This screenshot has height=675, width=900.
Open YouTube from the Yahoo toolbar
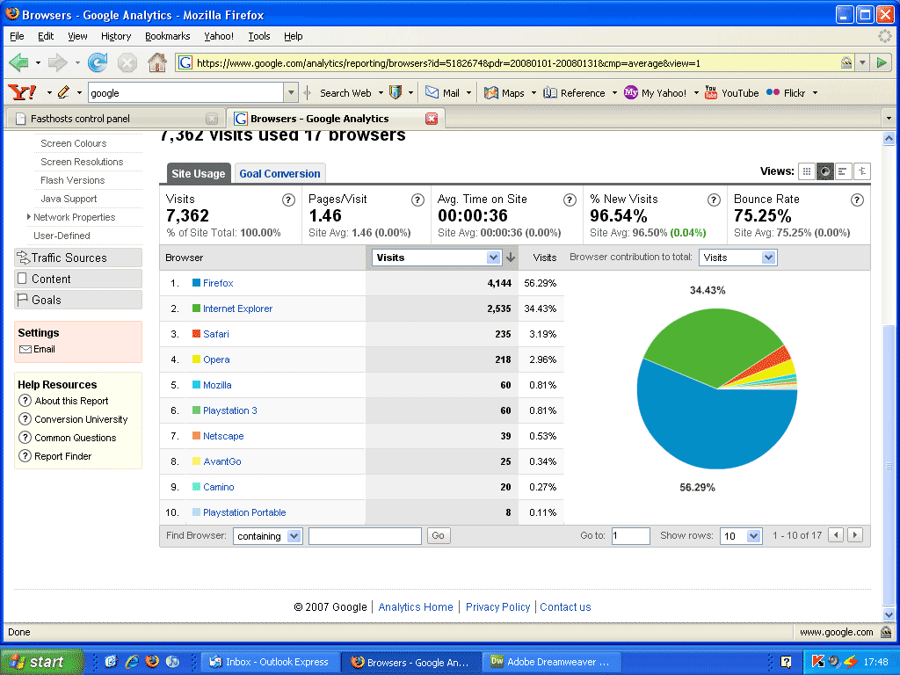pyautogui.click(x=731, y=93)
